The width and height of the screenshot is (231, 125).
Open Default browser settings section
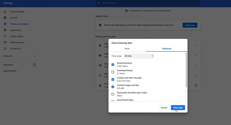pos(17,42)
